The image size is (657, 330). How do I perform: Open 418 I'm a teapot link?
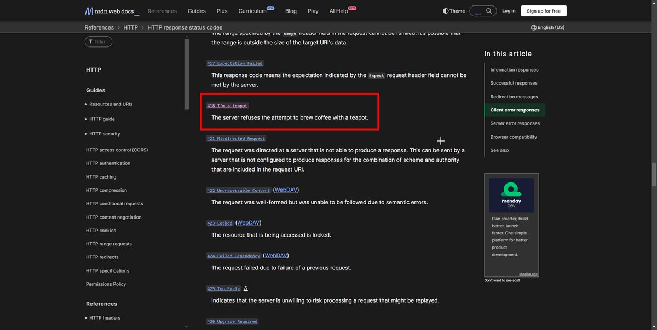point(228,105)
